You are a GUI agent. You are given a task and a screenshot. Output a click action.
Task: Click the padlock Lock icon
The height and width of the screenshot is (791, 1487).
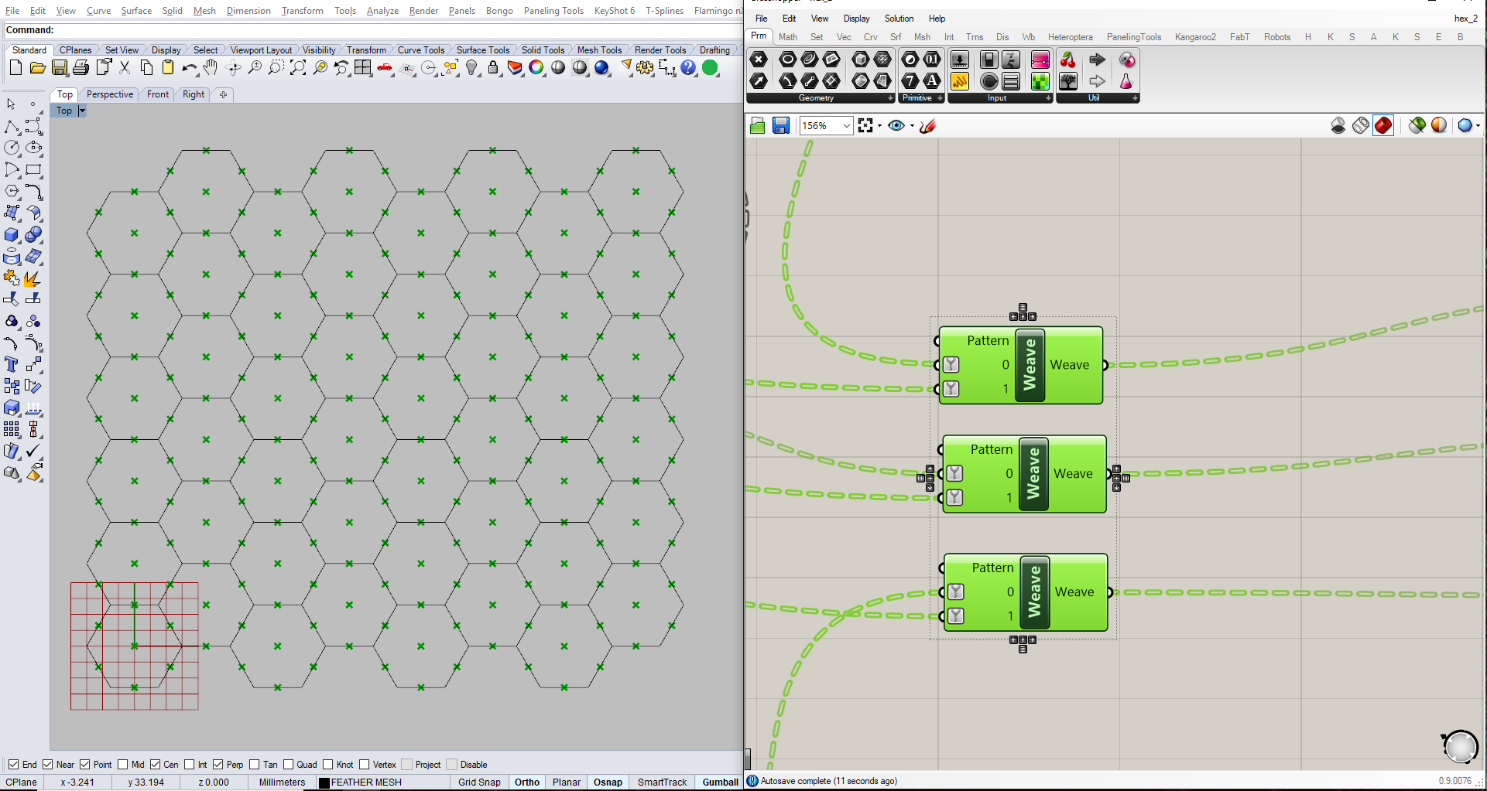point(493,68)
